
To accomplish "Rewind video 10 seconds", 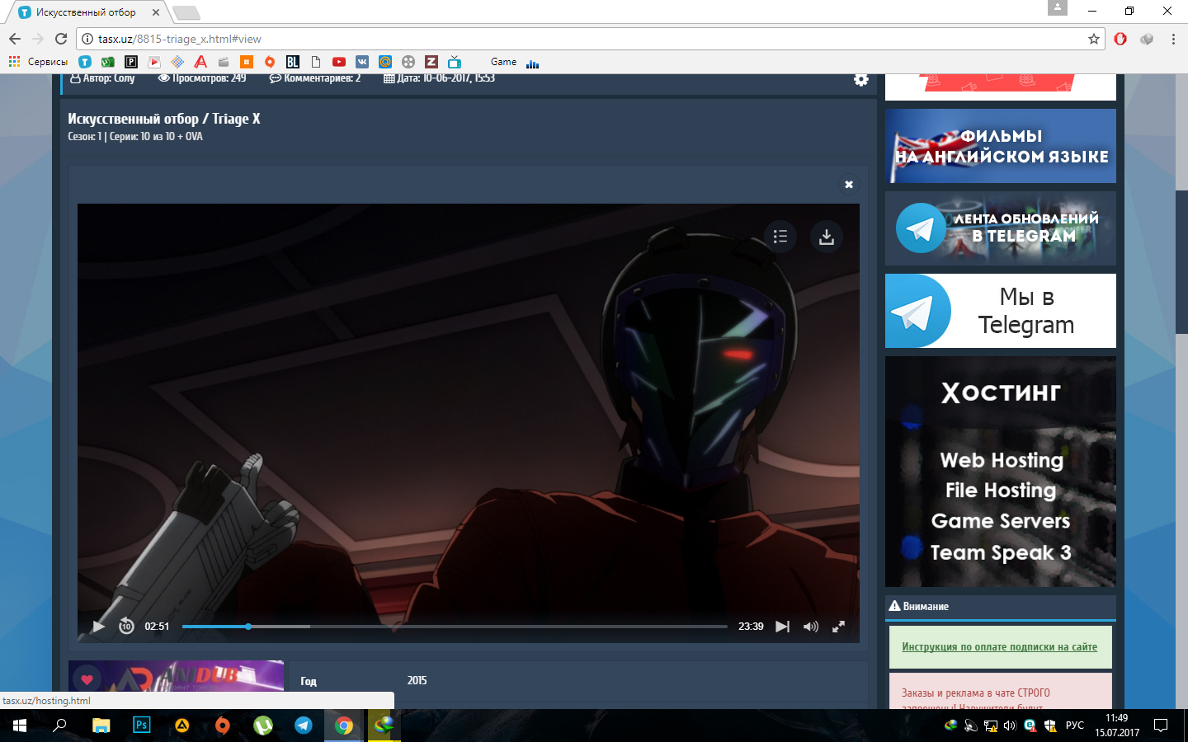I will pyautogui.click(x=126, y=627).
